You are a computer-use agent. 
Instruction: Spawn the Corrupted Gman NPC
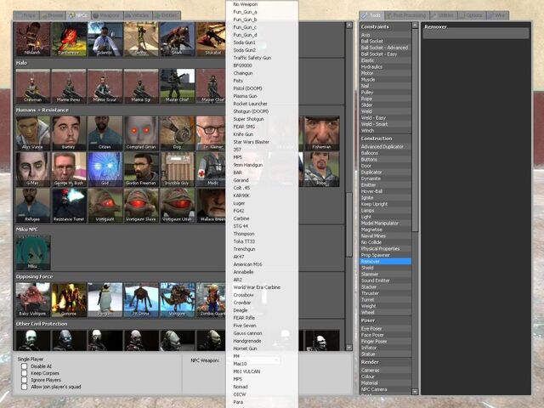click(x=141, y=133)
